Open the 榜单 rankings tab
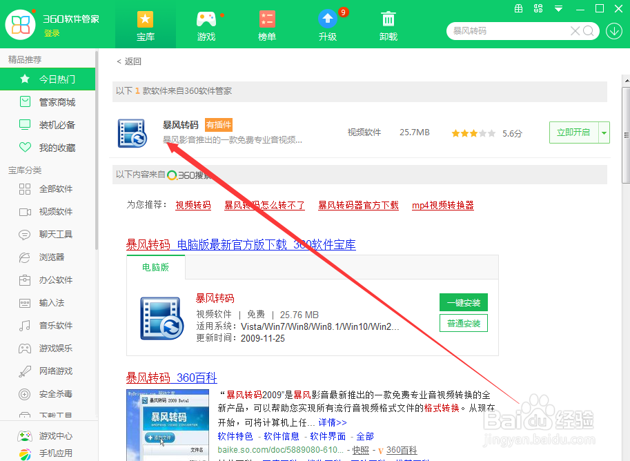This screenshot has height=461, width=630. [x=267, y=26]
